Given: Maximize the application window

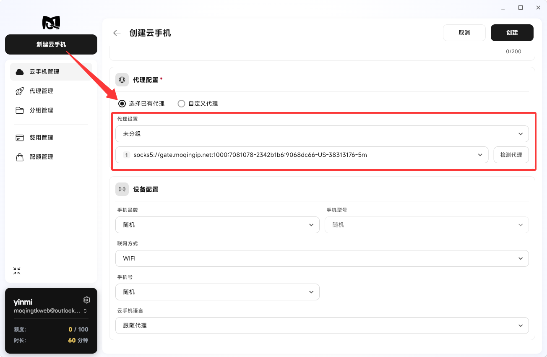Looking at the screenshot, I should (x=521, y=8).
